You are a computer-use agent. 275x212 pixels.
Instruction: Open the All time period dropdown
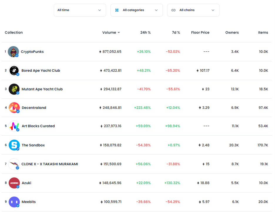point(80,10)
